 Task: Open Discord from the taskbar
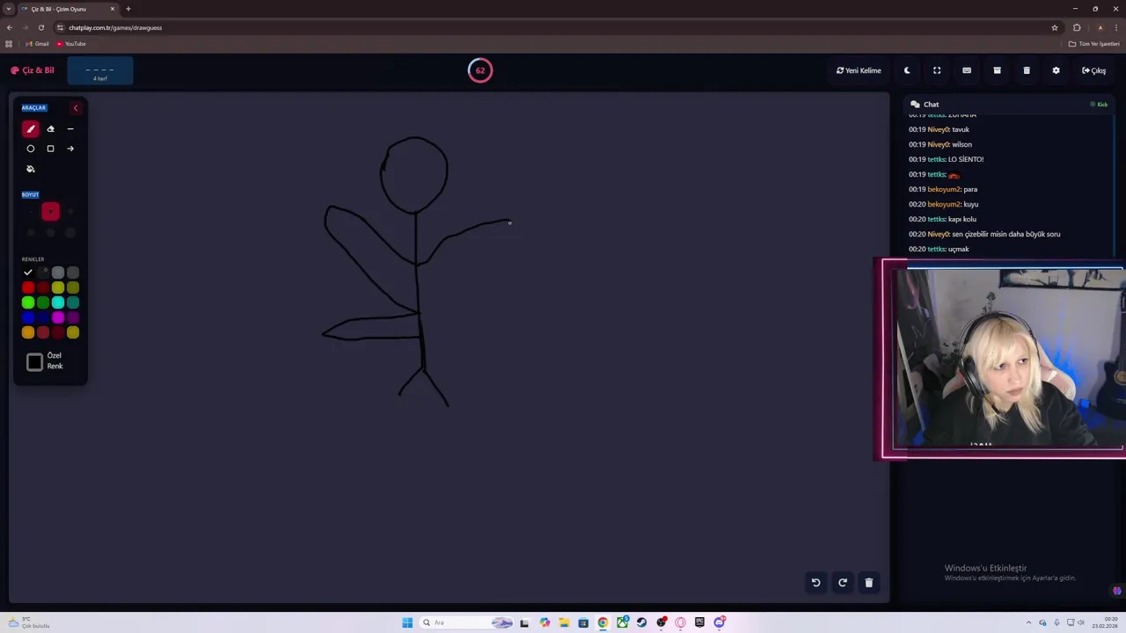point(720,622)
